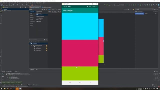Click warning icon on imageView3 row

point(46,50)
